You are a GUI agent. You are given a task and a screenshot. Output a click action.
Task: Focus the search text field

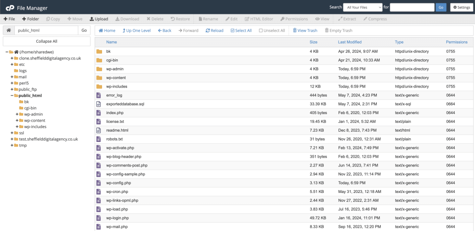[412, 7]
